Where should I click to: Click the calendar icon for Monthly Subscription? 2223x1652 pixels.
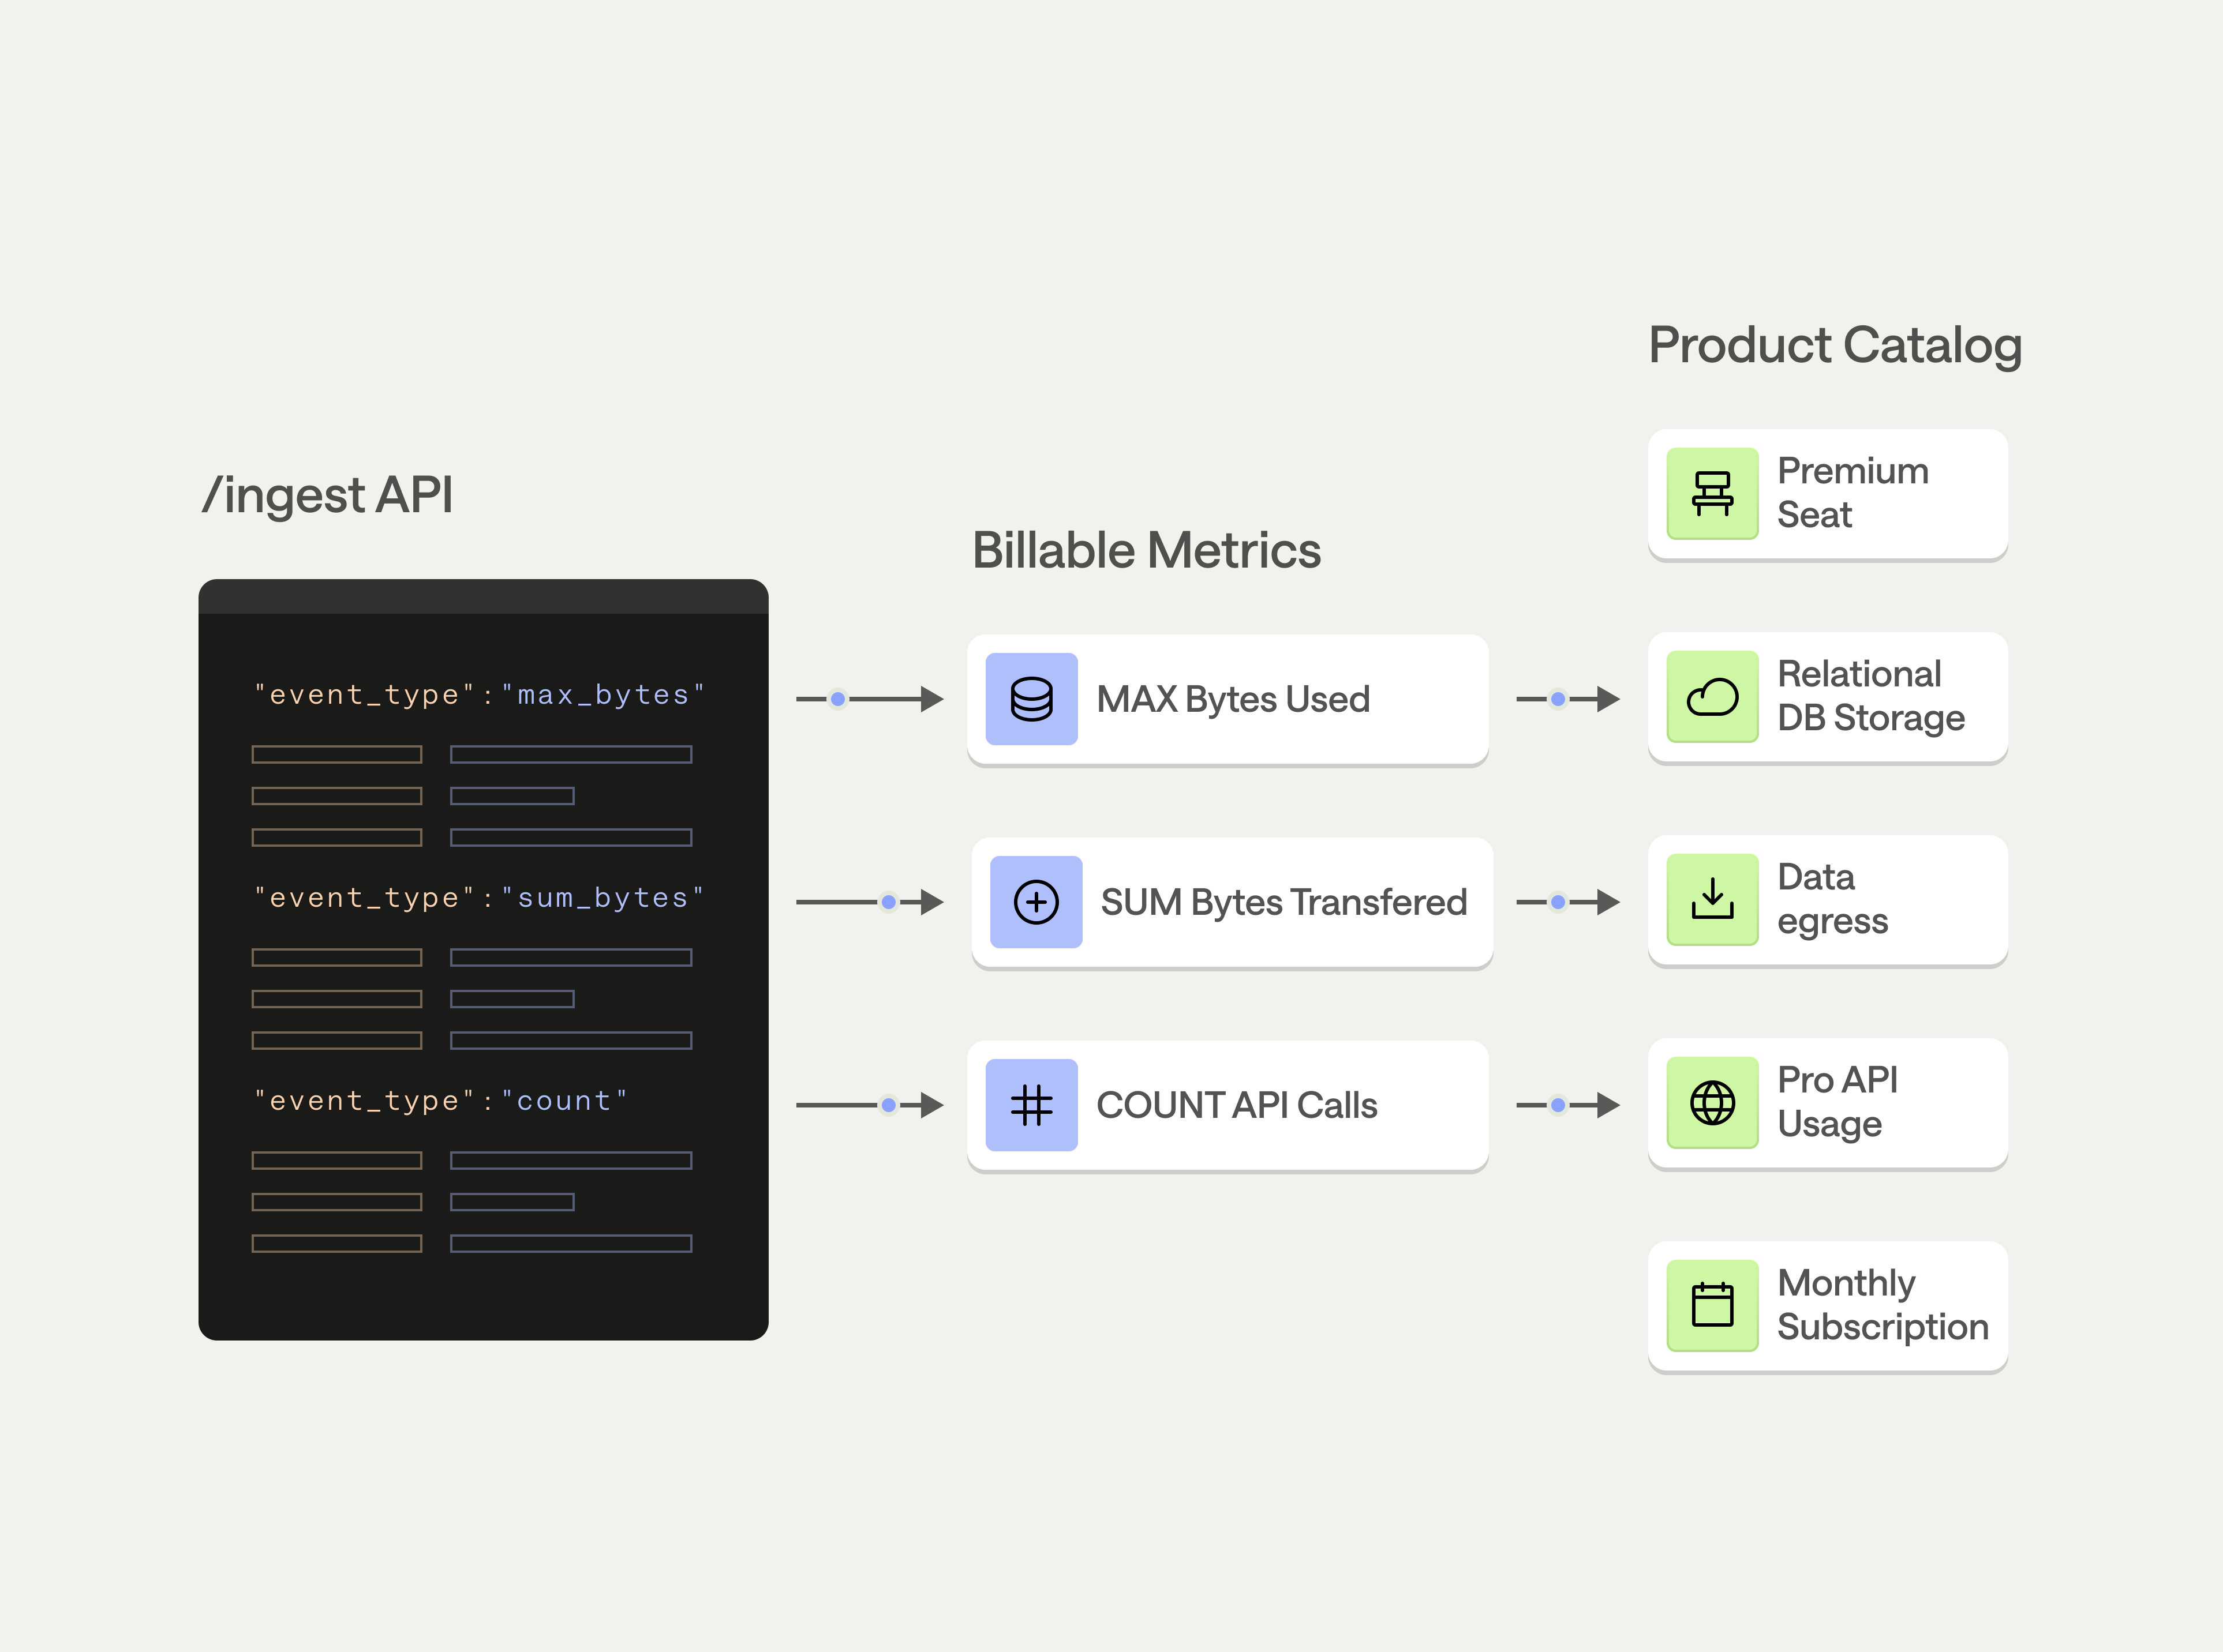(x=1712, y=1305)
